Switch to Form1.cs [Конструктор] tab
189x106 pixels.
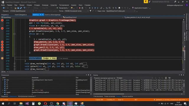53,15
